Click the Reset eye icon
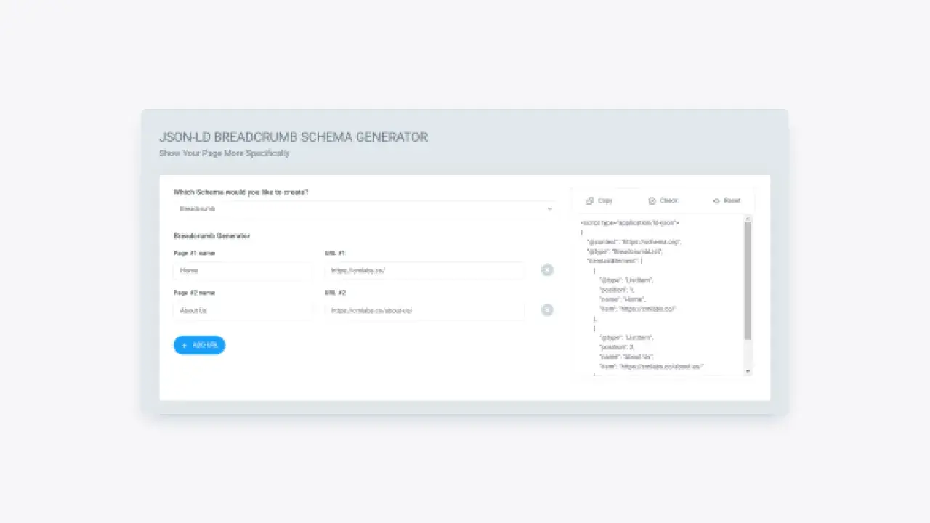Viewport: 930px width, 523px height. (x=716, y=200)
